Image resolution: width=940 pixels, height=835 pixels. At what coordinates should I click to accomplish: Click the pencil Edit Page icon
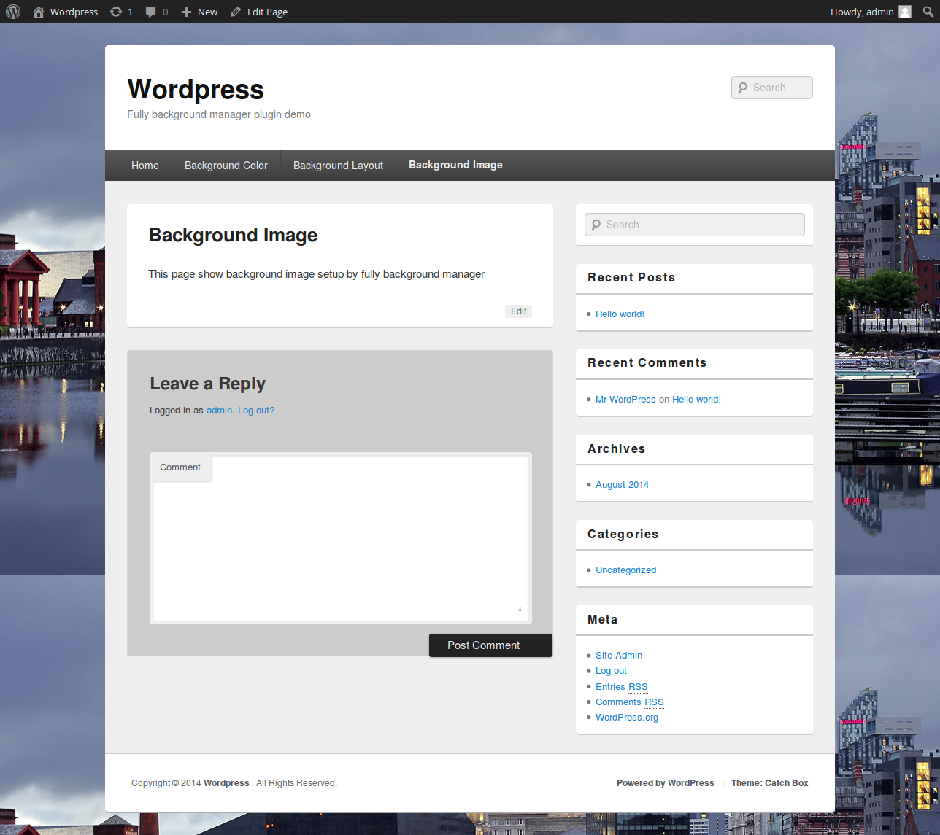pos(236,12)
